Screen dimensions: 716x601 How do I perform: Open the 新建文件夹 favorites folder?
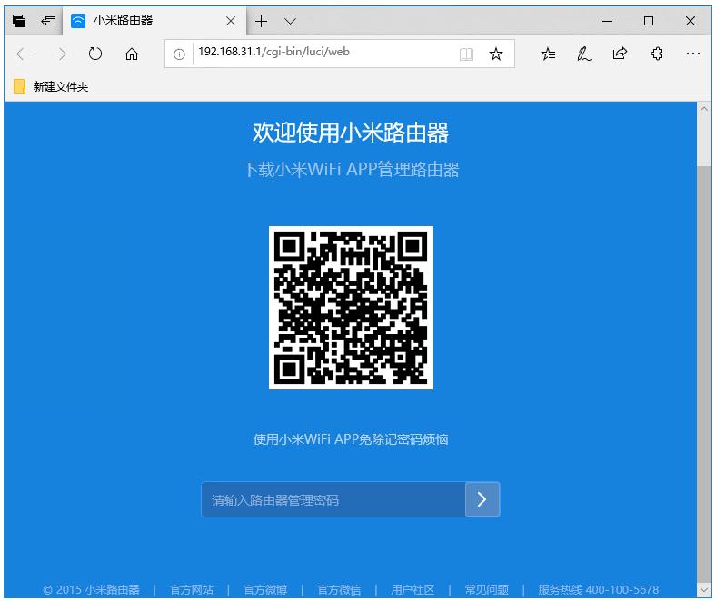51,86
